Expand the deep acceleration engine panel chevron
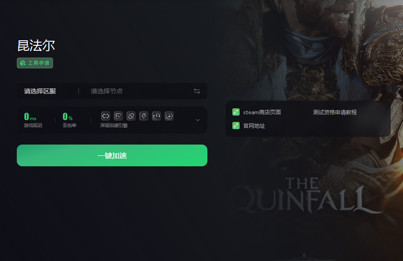This screenshot has width=403, height=261. [198, 120]
